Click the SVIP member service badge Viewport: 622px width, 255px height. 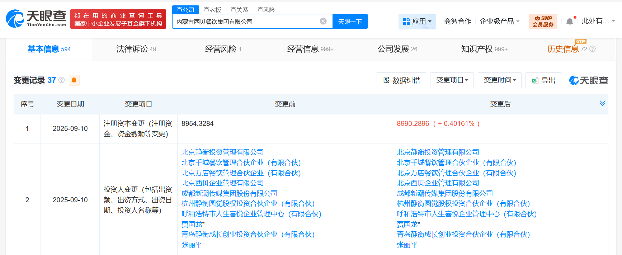coord(543,21)
